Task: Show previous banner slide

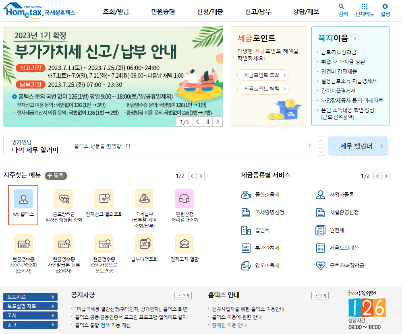Action: point(198,122)
